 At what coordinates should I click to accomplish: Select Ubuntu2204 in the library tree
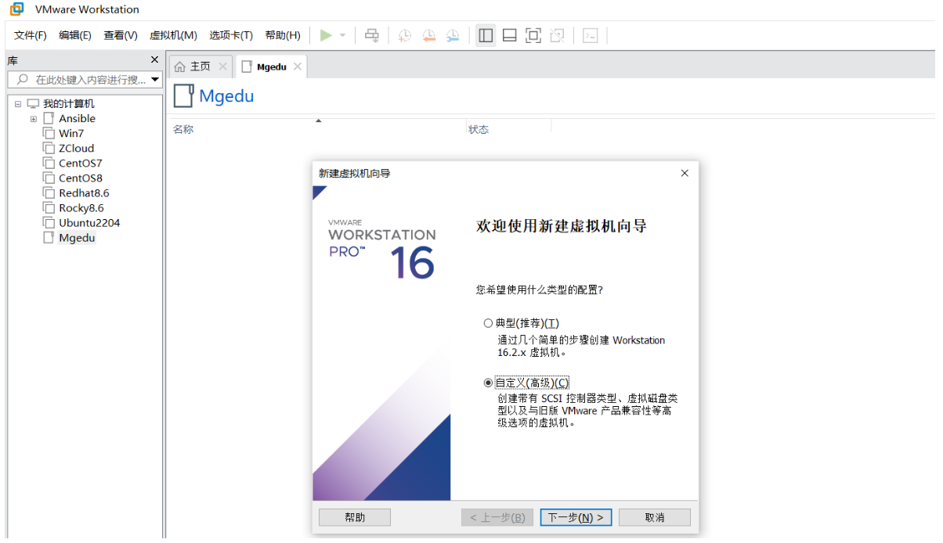click(89, 222)
